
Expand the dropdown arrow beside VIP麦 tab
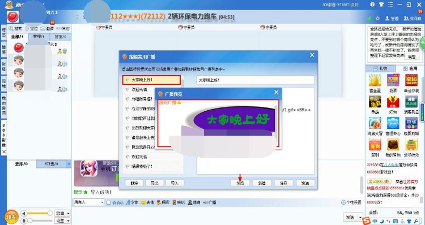point(69,164)
